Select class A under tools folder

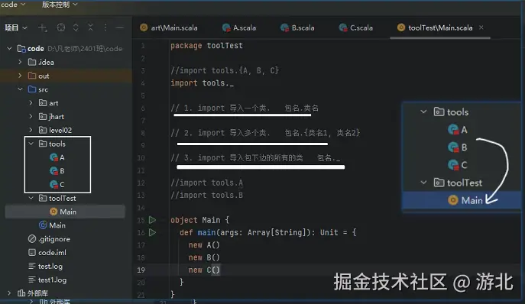[57, 157]
